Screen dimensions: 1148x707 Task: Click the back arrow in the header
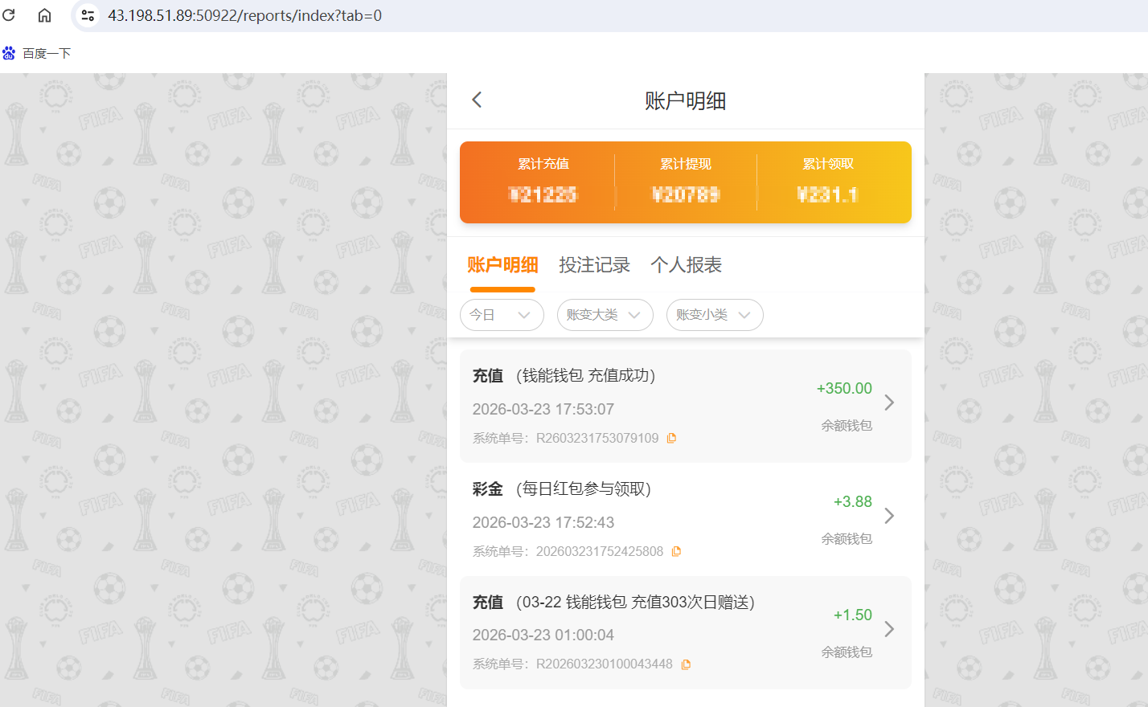tap(477, 100)
